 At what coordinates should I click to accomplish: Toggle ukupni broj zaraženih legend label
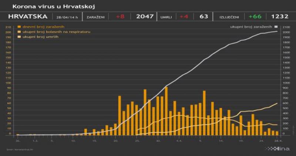pos(251,27)
